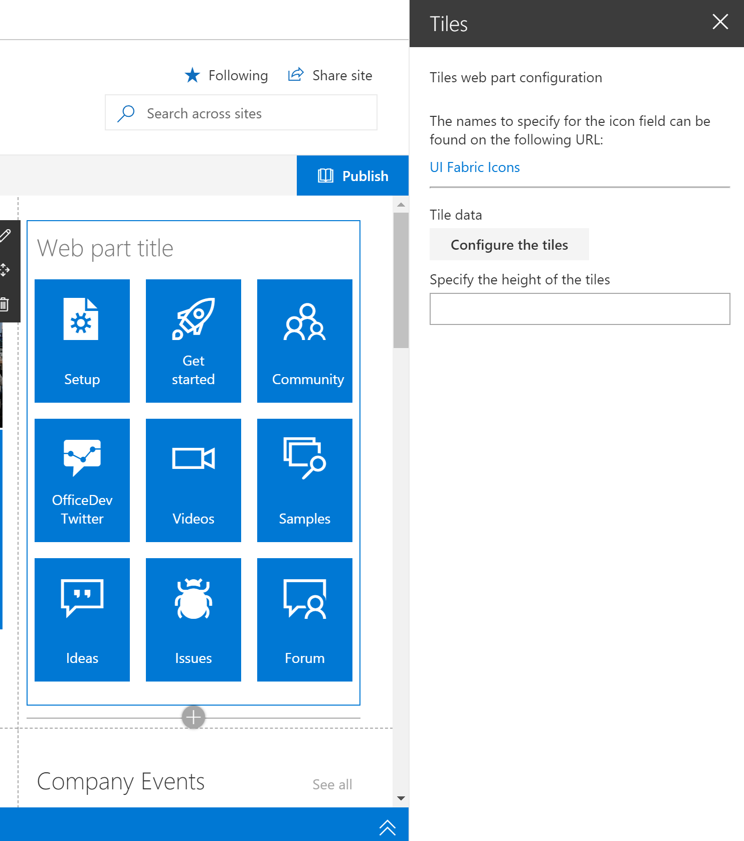
Task: Focus the tile height input field
Action: (580, 309)
